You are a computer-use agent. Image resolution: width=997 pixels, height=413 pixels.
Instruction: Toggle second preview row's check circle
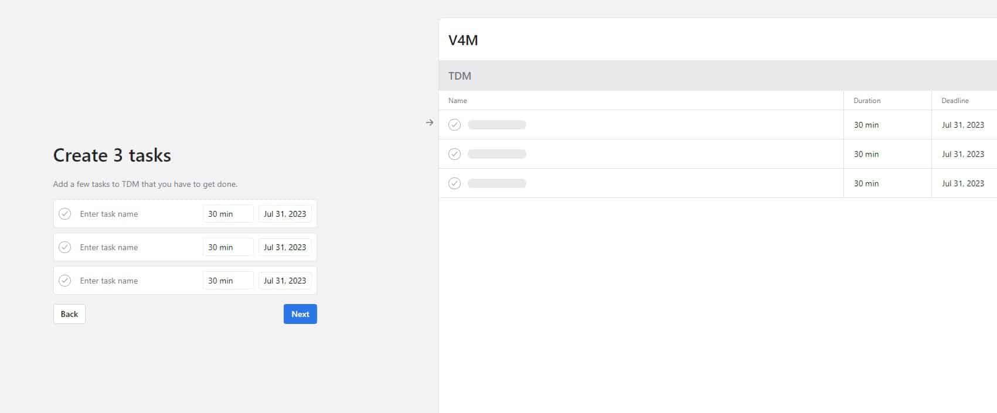[455, 154]
